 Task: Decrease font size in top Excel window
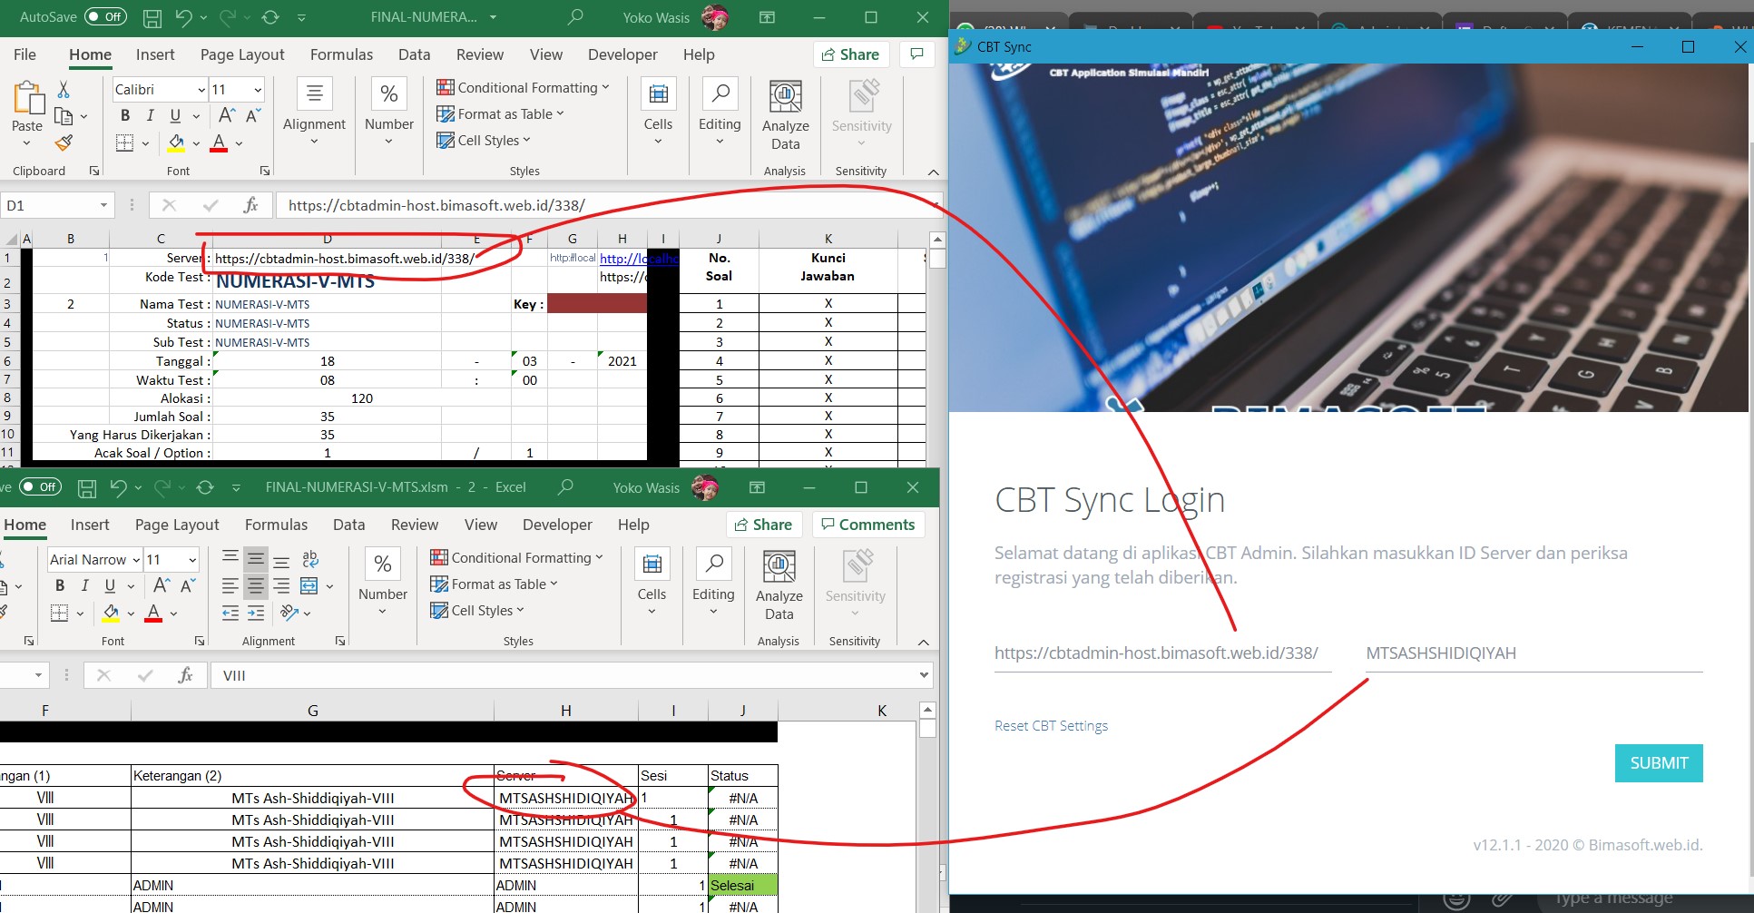(253, 115)
